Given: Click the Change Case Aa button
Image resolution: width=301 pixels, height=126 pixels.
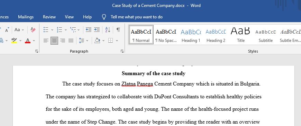Looking at the screenshot, I should click(x=17, y=30).
